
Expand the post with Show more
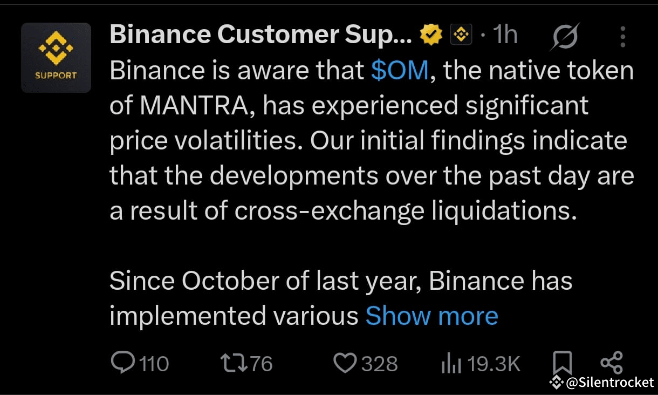pos(431,315)
